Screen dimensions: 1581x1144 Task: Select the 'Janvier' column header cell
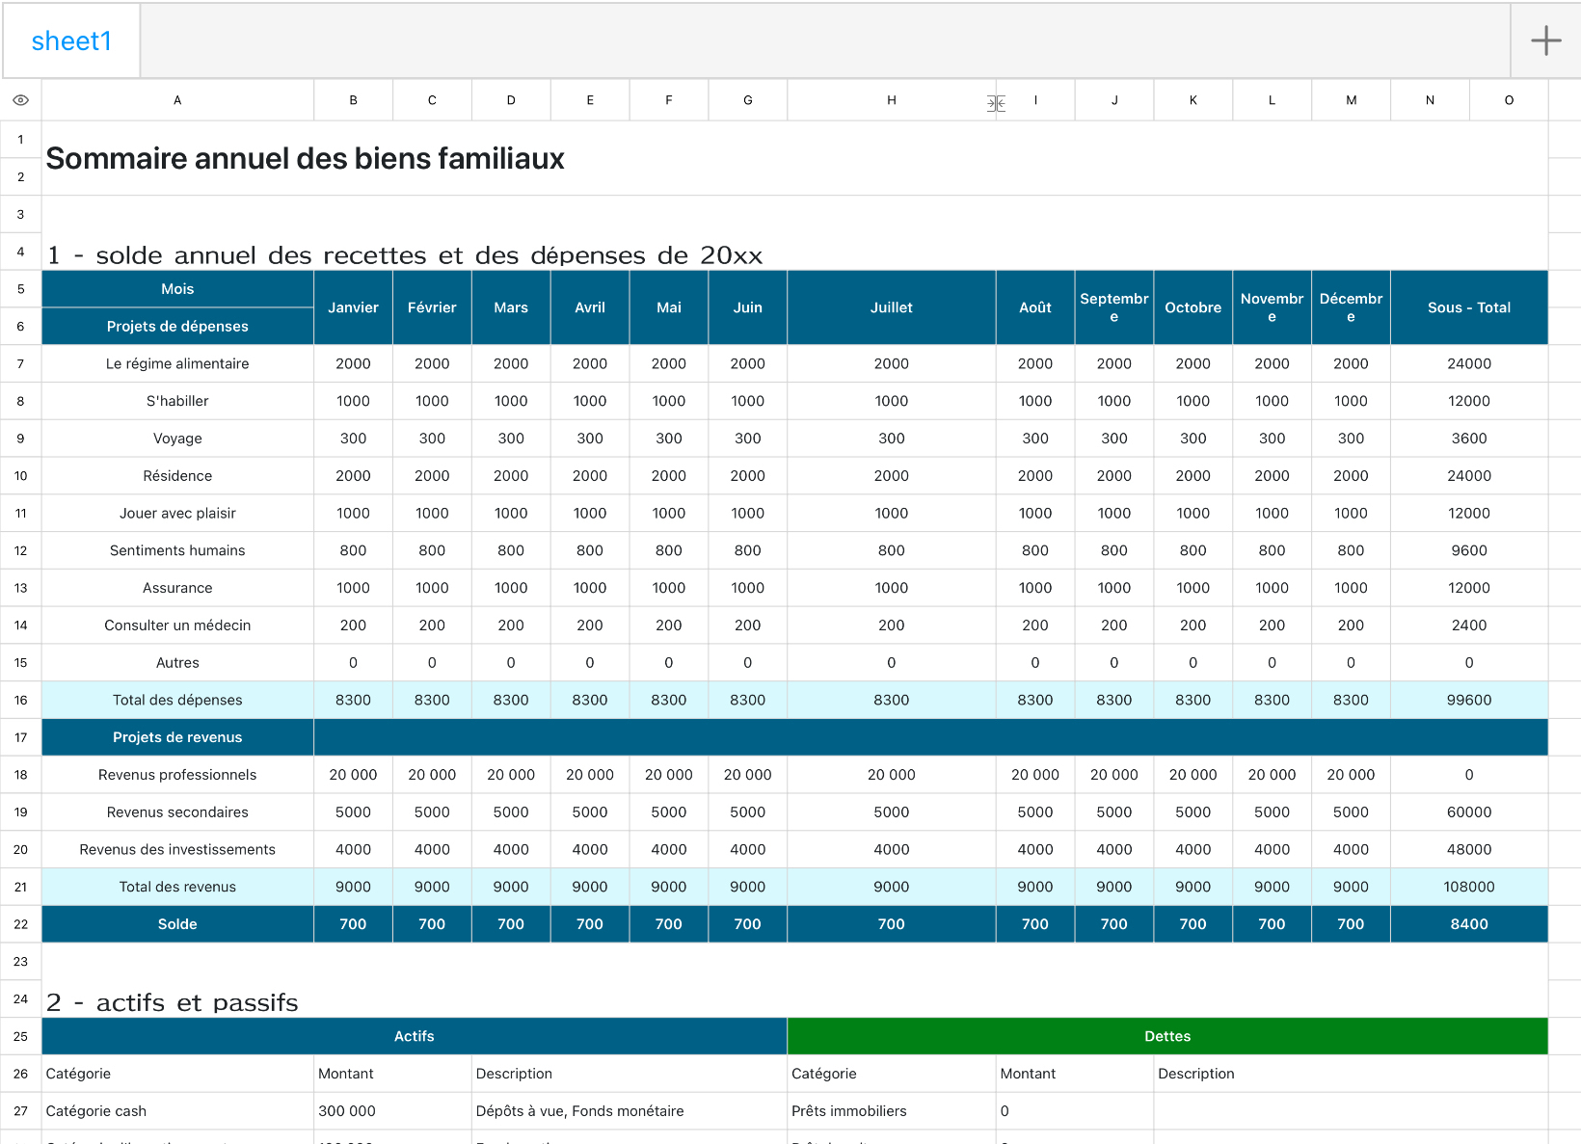click(353, 307)
